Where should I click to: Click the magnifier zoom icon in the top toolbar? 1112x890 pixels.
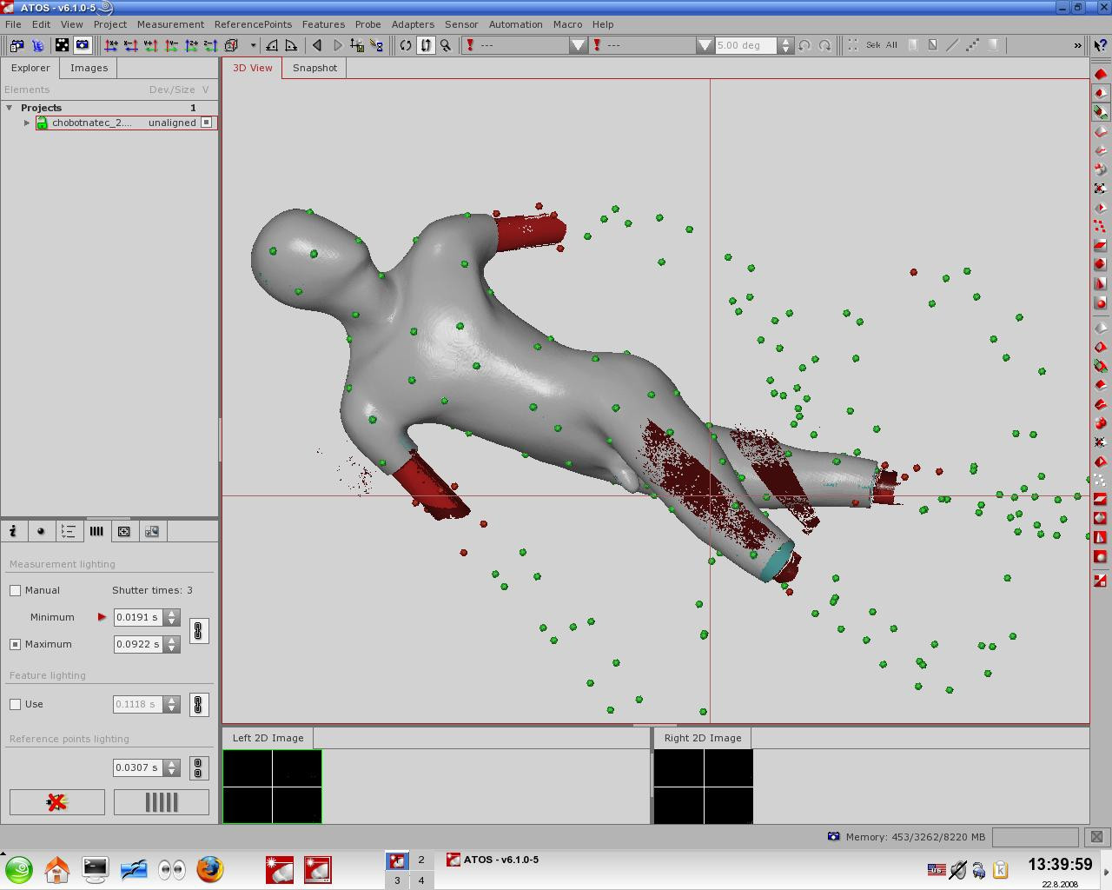[444, 45]
